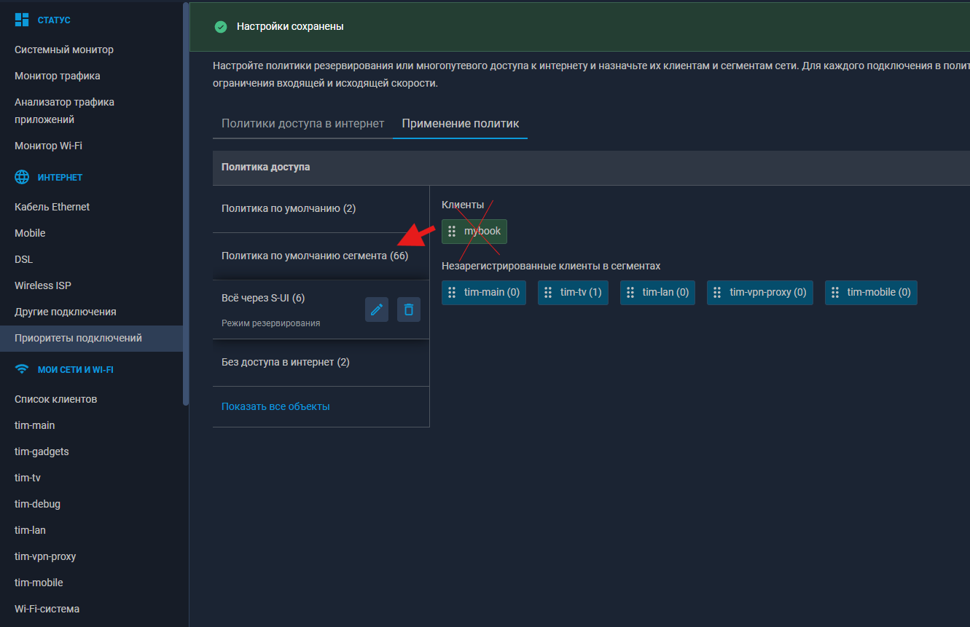The image size is (970, 627).
Task: Select Политика по умолчанию (2) policy
Action: [x=289, y=209]
